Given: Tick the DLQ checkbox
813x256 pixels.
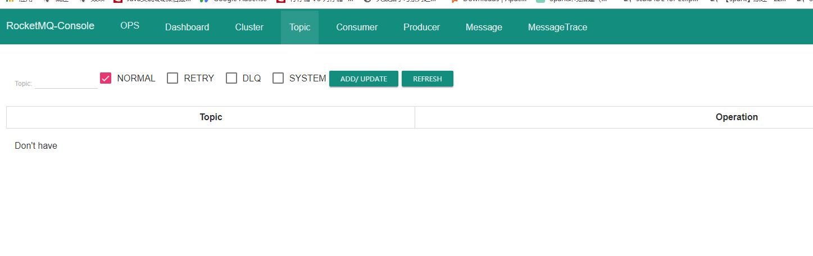Looking at the screenshot, I should 231,78.
